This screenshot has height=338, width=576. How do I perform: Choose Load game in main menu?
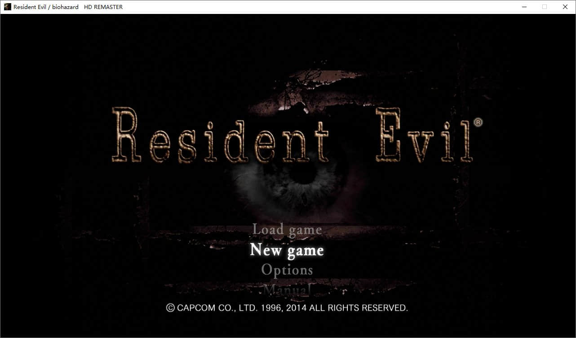[287, 230]
